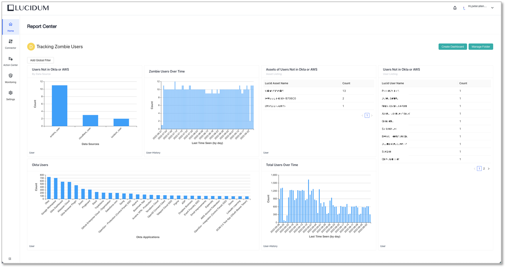Screen dimensions: 506x268
Task: Click the Google Workspace bar
Action: [56, 189]
